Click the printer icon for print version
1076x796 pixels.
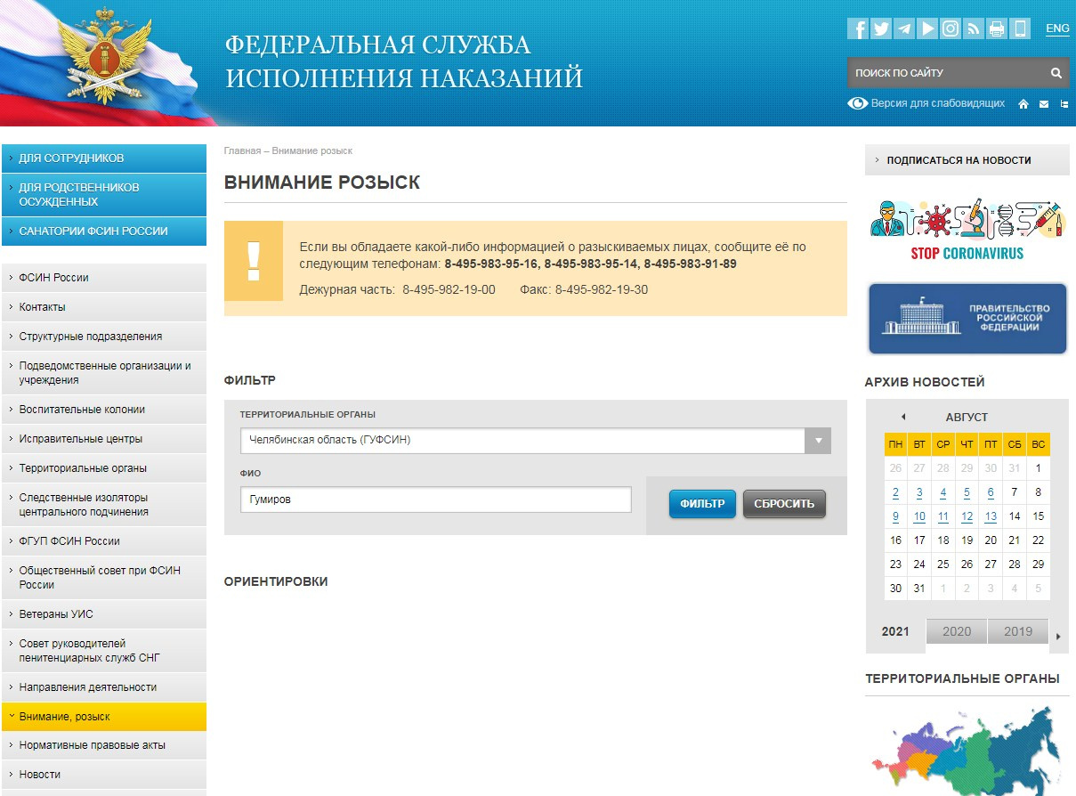[x=997, y=28]
